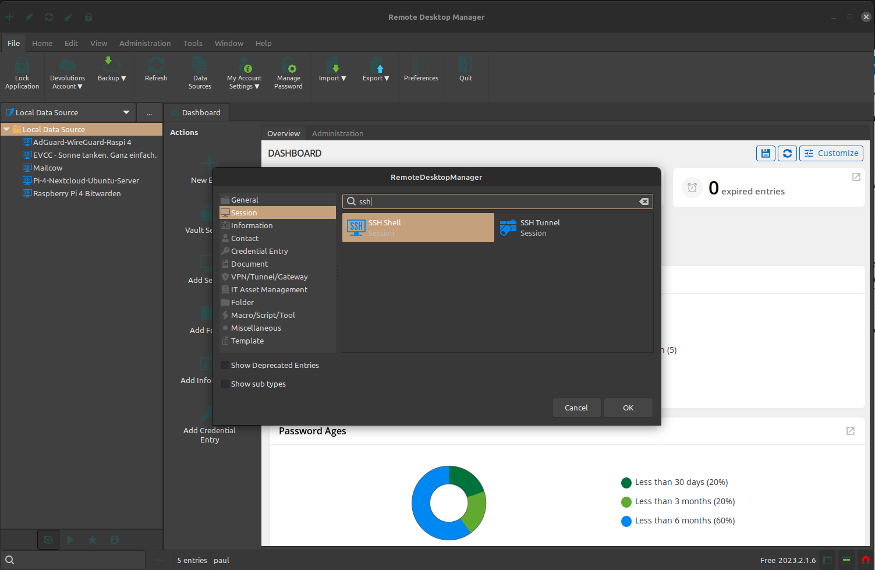Toggle the Show sub types checkbox
This screenshot has width=875, height=570.
pos(225,384)
